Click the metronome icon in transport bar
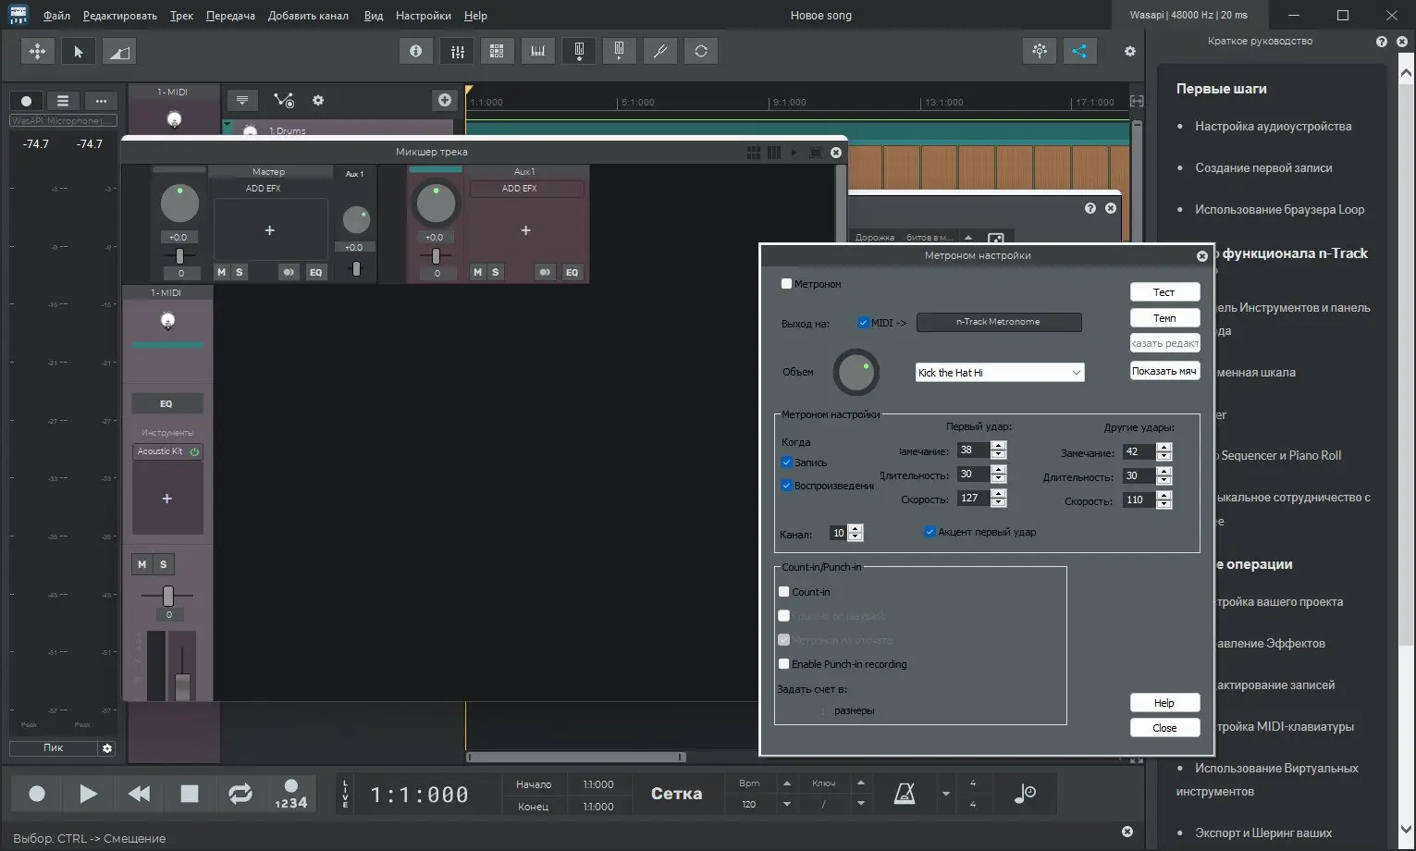Screen dimensions: 1416x851 click(904, 794)
